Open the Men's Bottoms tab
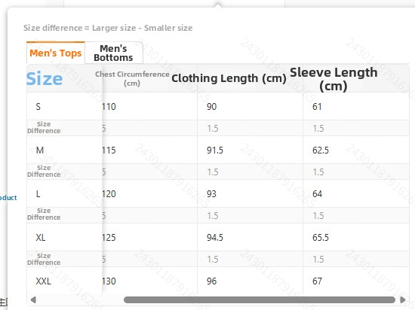 point(113,53)
